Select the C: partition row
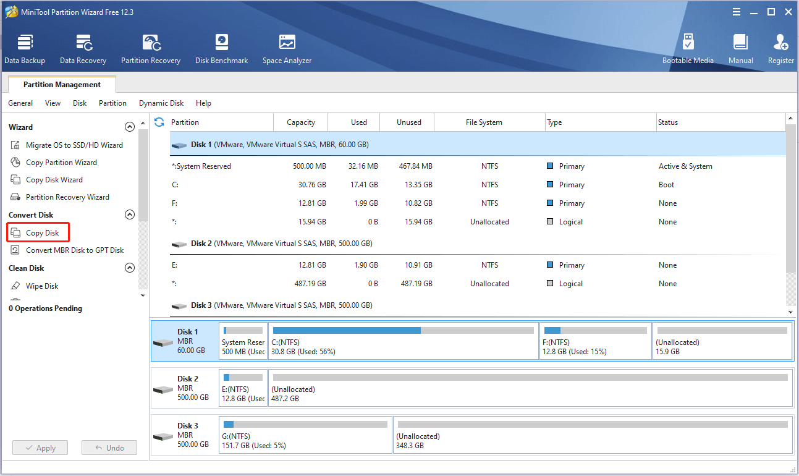 pos(477,185)
